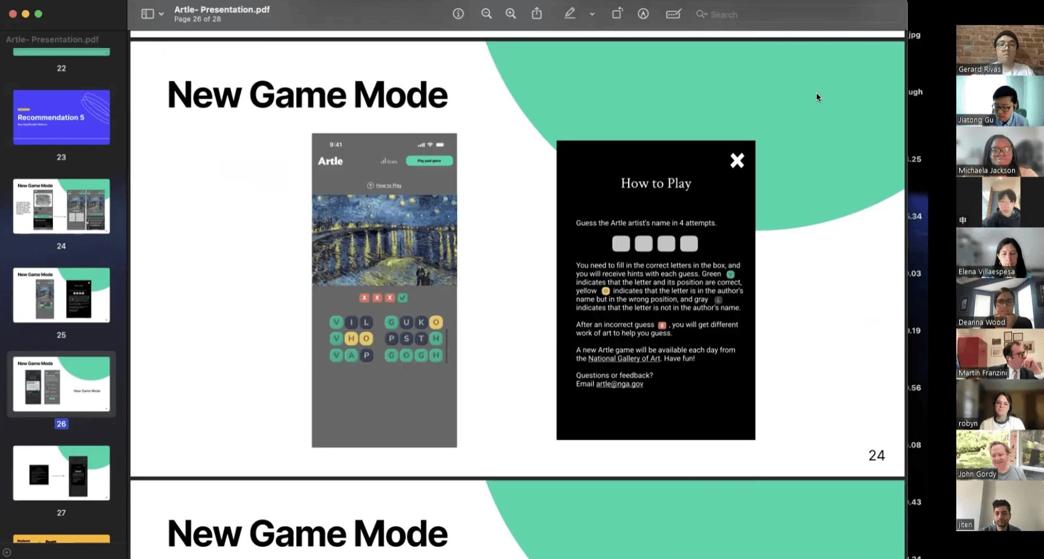The image size is (1044, 559).
Task: Open the sidebar view options chevron
Action: point(161,14)
